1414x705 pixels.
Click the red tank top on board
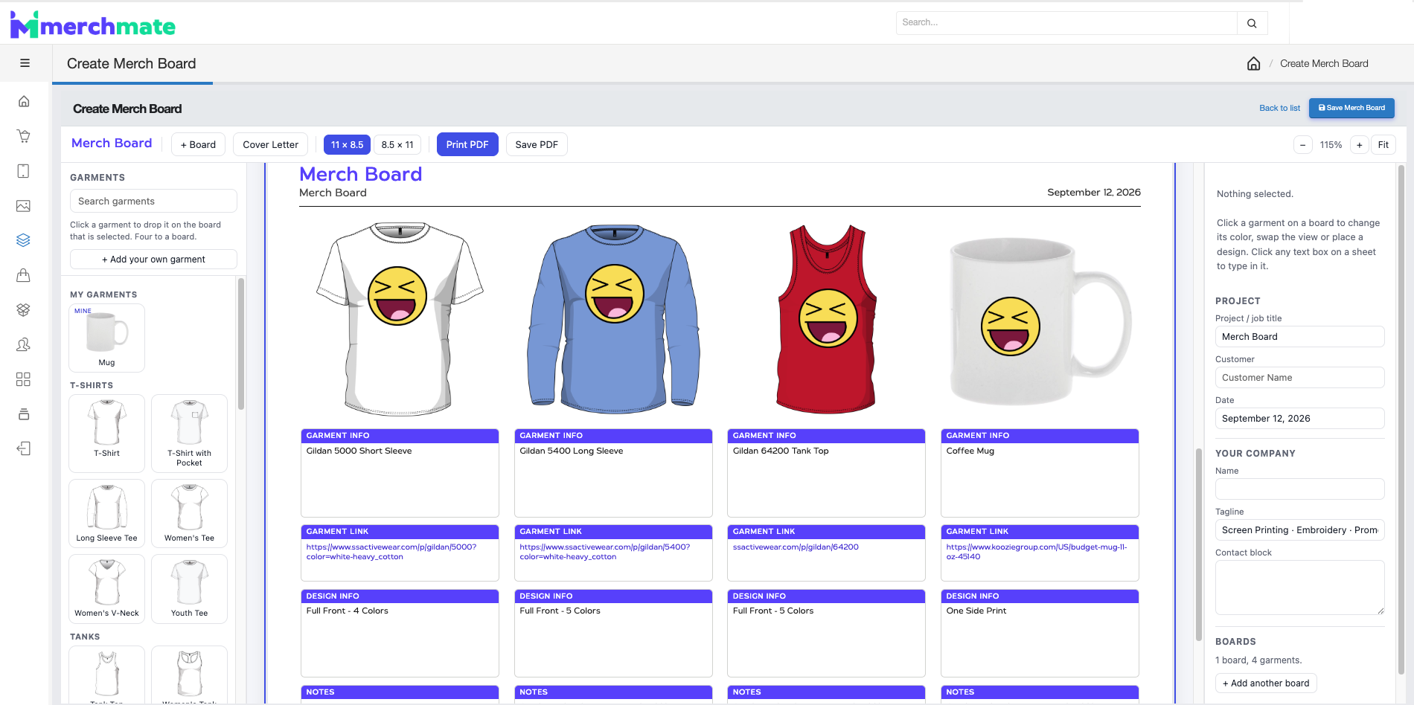pos(828,318)
